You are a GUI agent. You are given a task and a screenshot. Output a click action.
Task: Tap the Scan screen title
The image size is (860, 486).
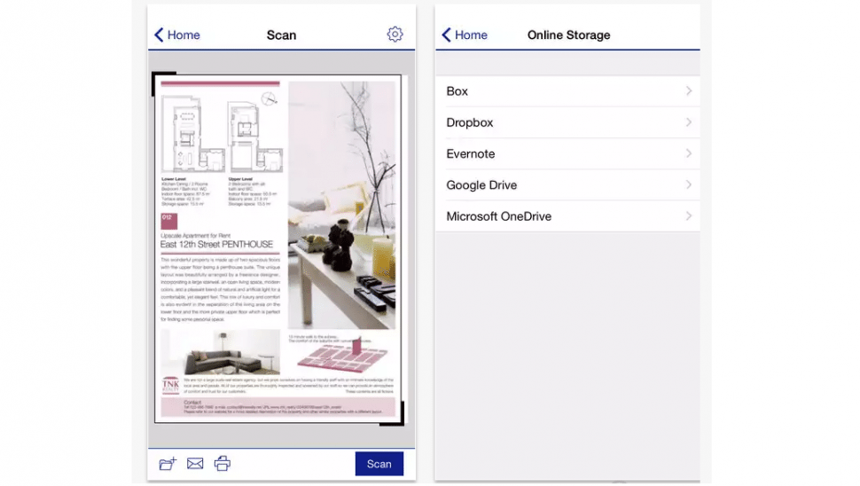[x=281, y=35]
